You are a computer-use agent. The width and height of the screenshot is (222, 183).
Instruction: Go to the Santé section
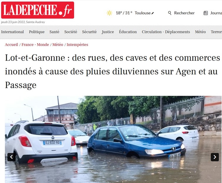click(54, 32)
